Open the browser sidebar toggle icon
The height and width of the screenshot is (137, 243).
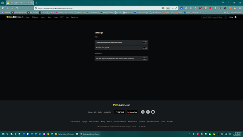3,8
